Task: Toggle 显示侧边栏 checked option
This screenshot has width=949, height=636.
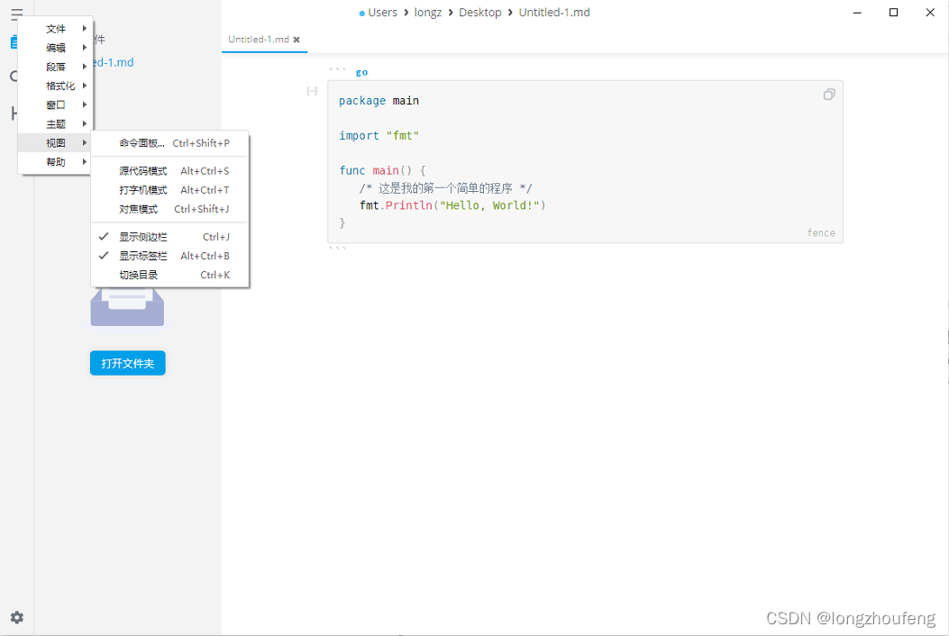Action: click(x=170, y=237)
